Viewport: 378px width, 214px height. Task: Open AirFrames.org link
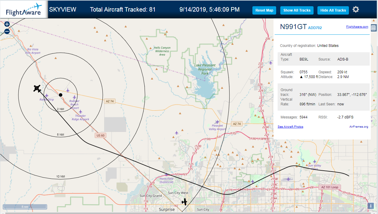point(359,127)
